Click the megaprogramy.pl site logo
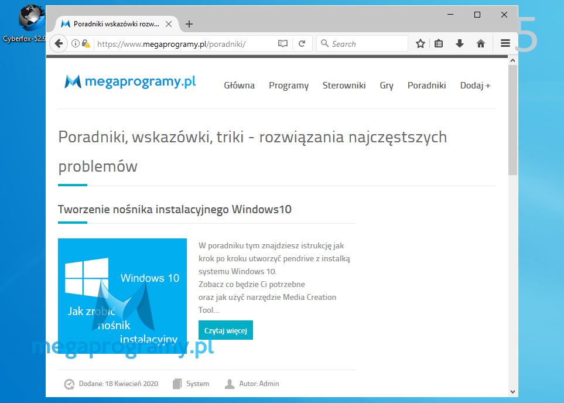This screenshot has height=403, width=564. (x=130, y=82)
